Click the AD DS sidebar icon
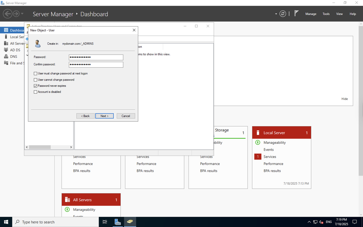Viewport: 363px width, 227px height. pos(6,50)
